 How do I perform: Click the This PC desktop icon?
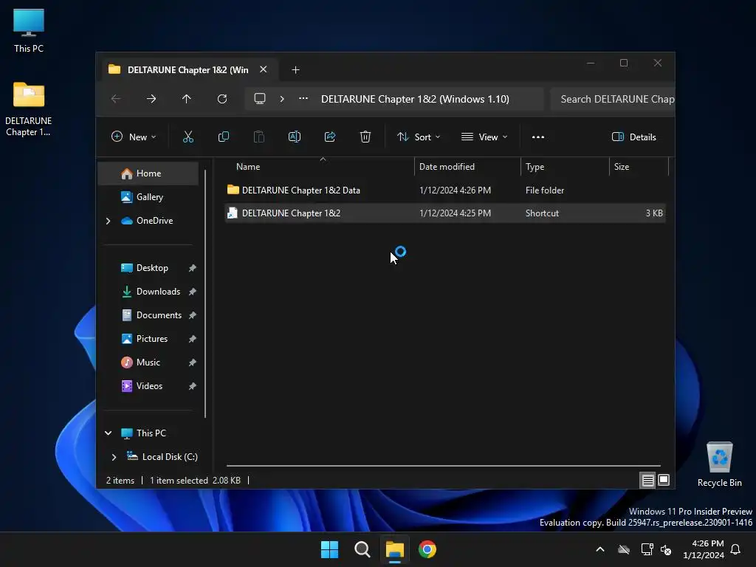[x=29, y=30]
